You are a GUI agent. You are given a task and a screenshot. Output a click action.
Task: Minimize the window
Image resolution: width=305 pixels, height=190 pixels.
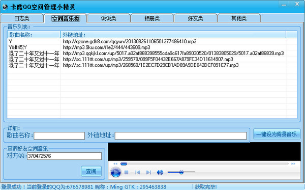(x=284, y=4)
